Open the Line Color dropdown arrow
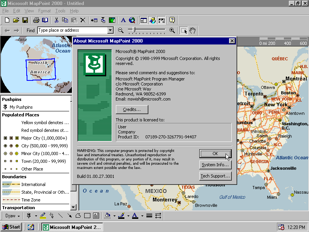The width and height of the screenshot is (309, 232). pyautogui.click(x=128, y=216)
